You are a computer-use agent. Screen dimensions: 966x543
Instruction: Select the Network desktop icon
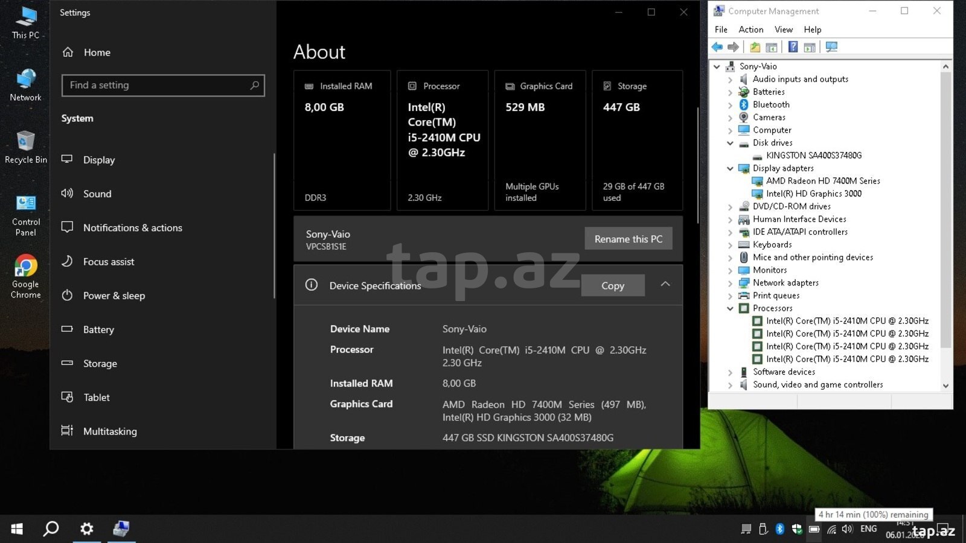click(x=25, y=85)
